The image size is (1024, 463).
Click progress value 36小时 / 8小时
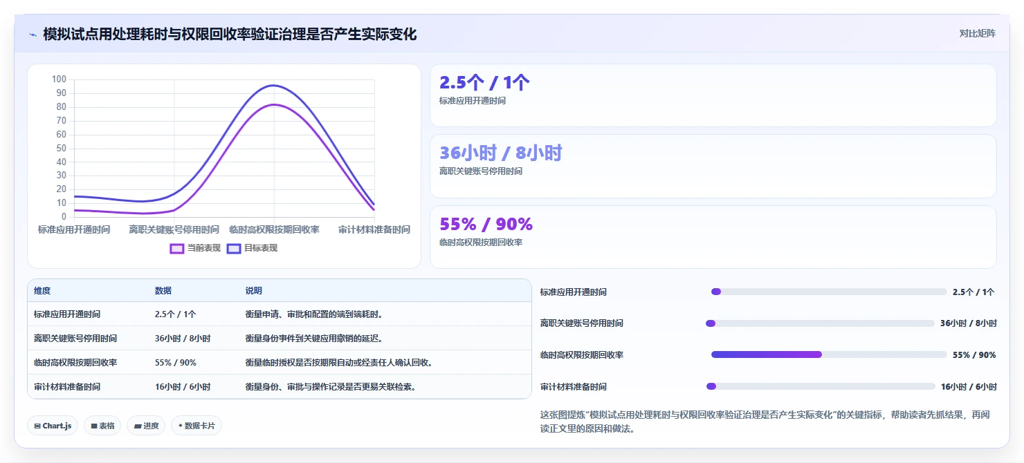[969, 323]
